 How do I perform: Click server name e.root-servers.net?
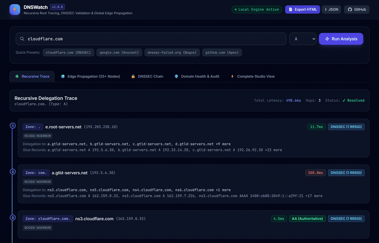tap(63, 127)
